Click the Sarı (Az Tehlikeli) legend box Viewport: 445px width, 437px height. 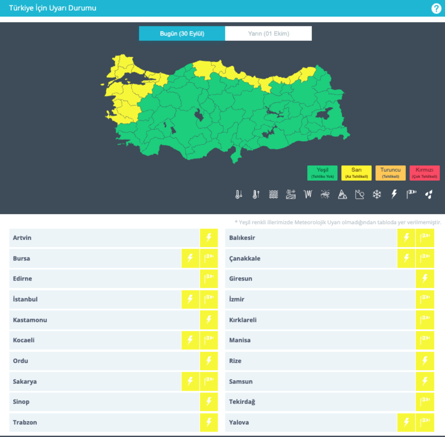[x=356, y=173]
